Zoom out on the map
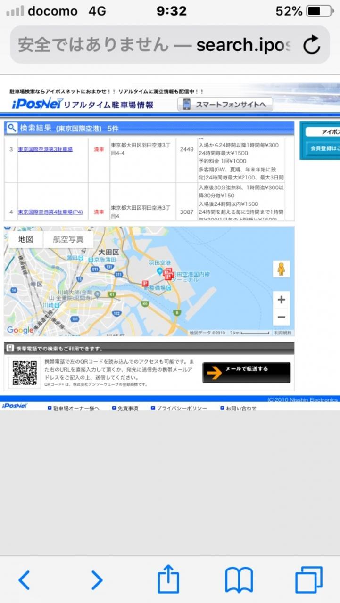The image size is (340, 603). (281, 317)
